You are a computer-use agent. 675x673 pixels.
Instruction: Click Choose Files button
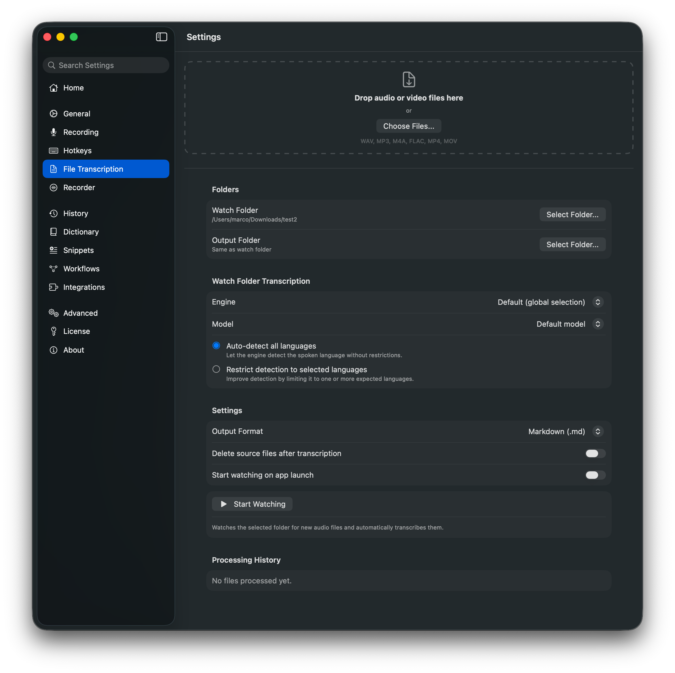coord(409,126)
